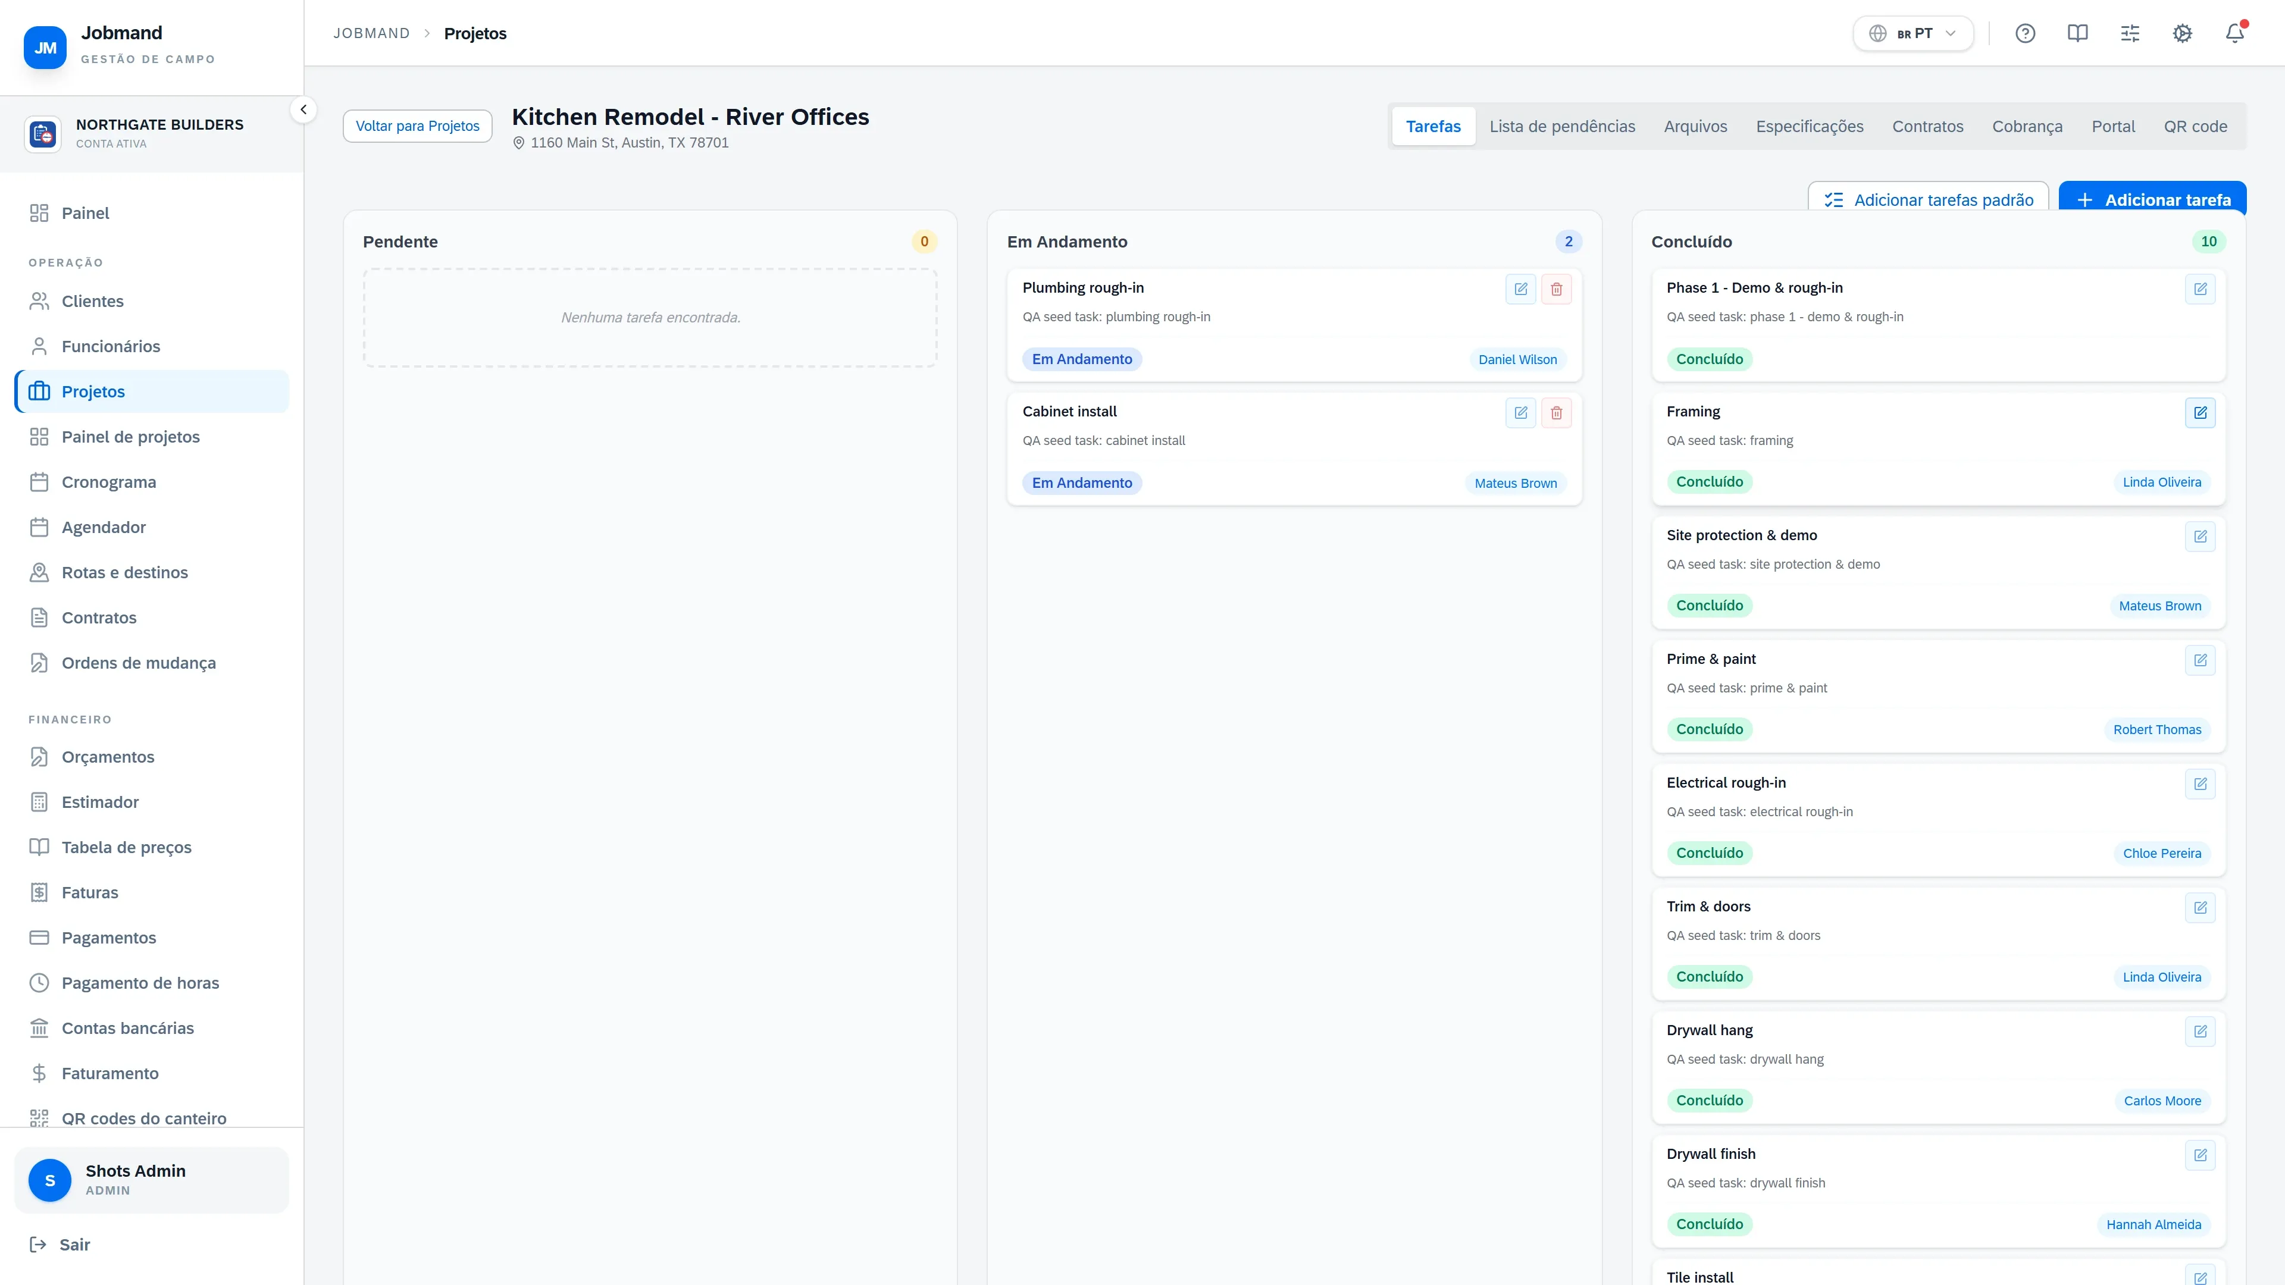Viewport: 2285px width, 1285px height.
Task: Click Voltar para Projetos button
Action: coord(417,126)
